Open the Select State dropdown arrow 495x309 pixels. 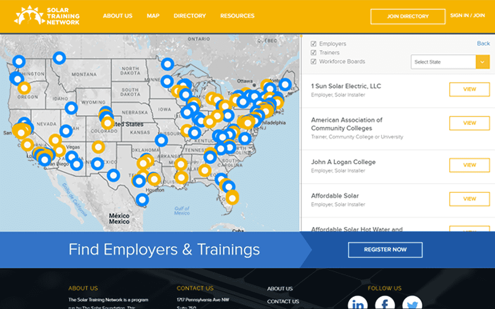(483, 62)
